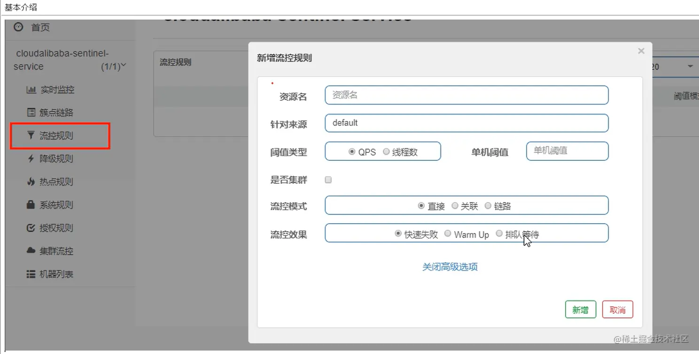Click the 流控效果 field label
The height and width of the screenshot is (354, 699).
click(x=288, y=234)
